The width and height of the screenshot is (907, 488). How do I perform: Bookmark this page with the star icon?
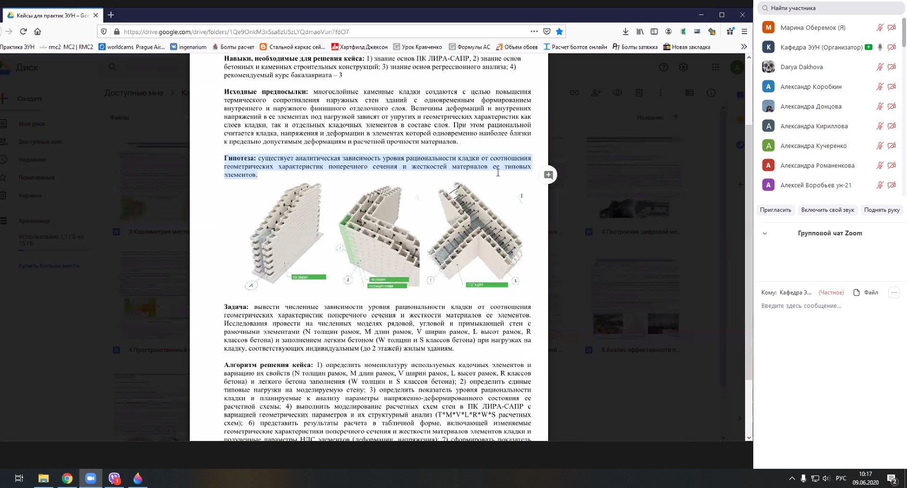[x=559, y=32]
